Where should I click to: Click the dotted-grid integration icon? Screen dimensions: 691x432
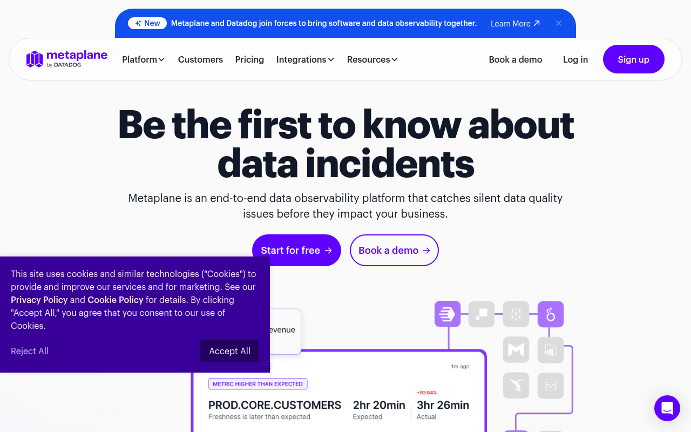550,386
